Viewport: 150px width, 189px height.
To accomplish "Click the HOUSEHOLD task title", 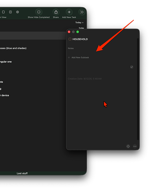I will coord(80,39).
